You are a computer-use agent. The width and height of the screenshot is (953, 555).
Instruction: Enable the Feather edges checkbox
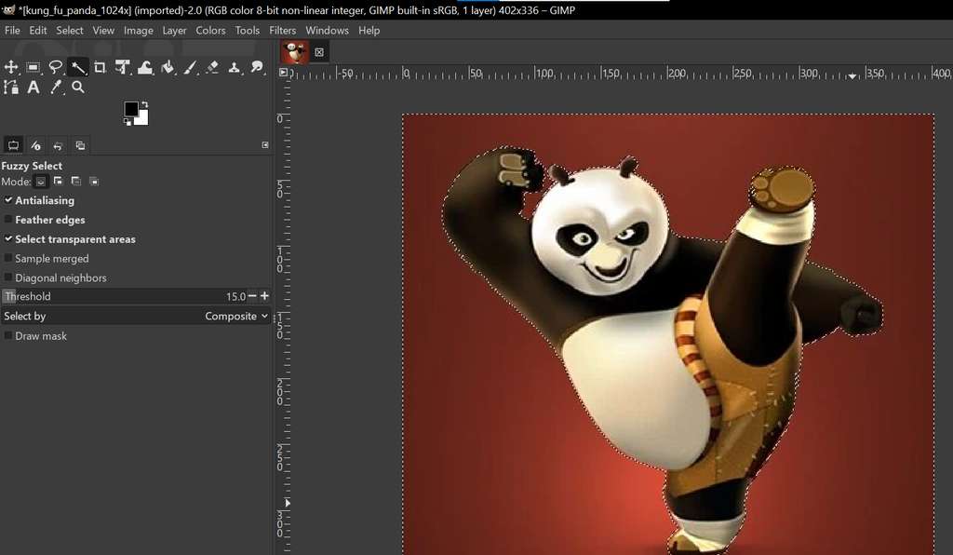click(x=8, y=220)
